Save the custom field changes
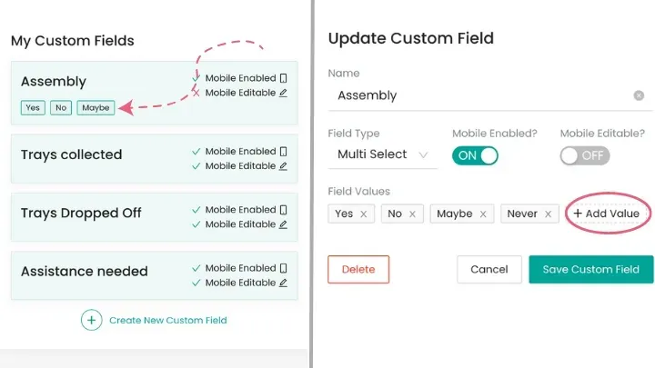This screenshot has width=655, height=368. tap(590, 269)
